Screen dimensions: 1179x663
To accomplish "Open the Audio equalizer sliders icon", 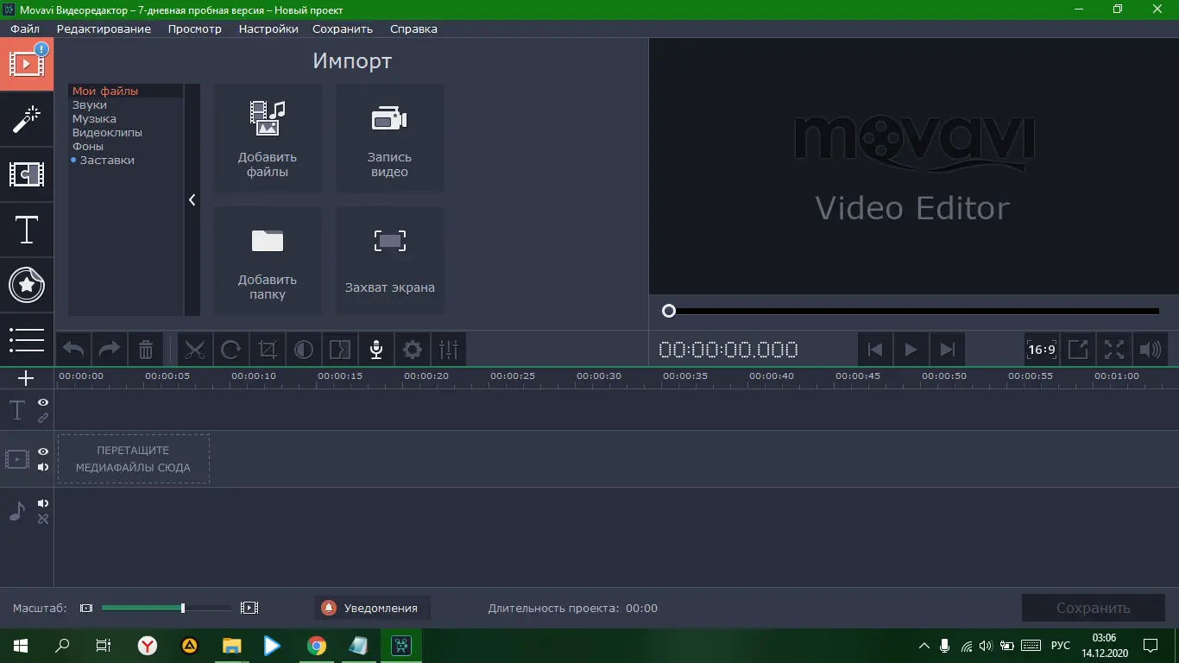I will point(449,350).
